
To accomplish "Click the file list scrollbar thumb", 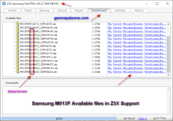I will pos(168,55).
